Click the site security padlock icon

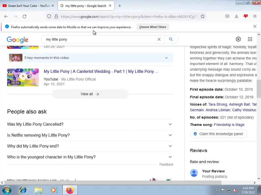56,17
